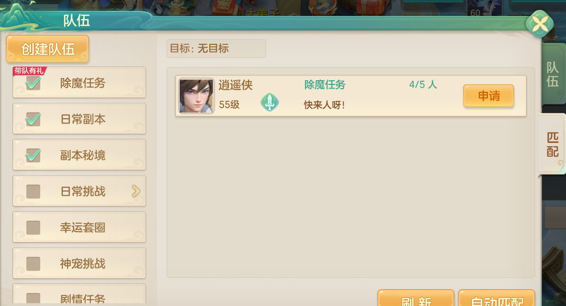Click the 带队有礼 red badge

[29, 71]
